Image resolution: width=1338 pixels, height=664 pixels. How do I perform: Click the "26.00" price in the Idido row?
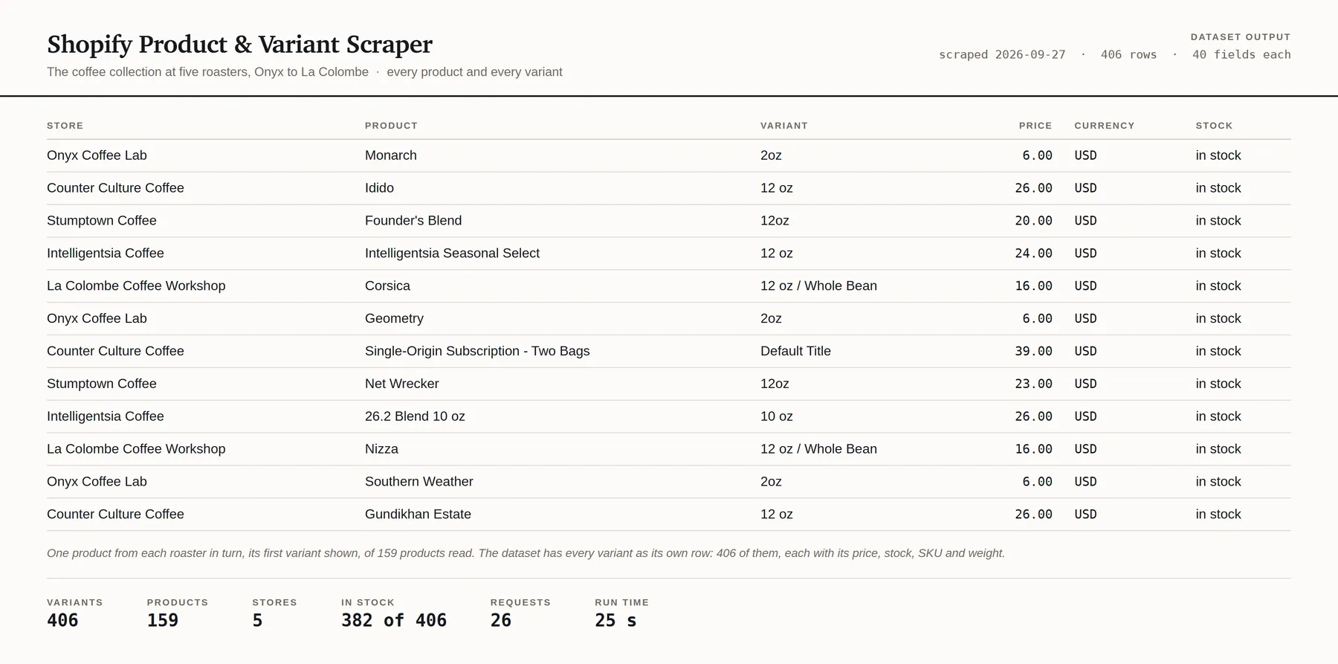[1034, 188]
